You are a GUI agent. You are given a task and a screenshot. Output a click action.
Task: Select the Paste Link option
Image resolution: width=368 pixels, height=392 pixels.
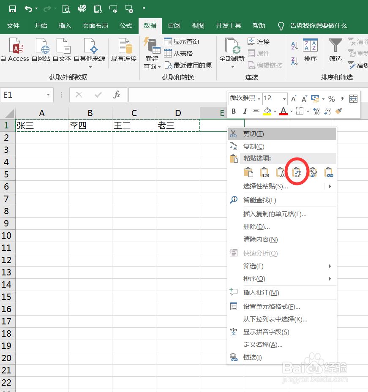329,172
